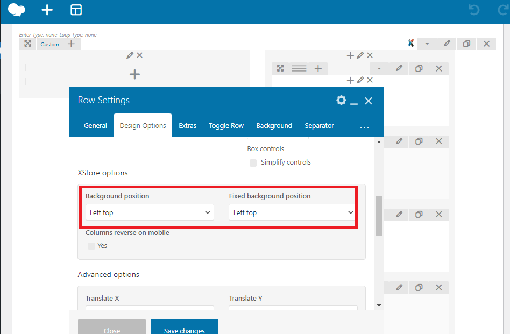Screen dimensions: 510x334
Task: Delete outer row using top-right X icon
Action: [x=486, y=44]
